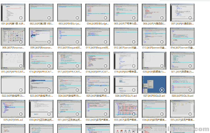Click play icon on video 001 thumbnail
This screenshot has width=210, height=133.
pyautogui.click(x=21, y=18)
